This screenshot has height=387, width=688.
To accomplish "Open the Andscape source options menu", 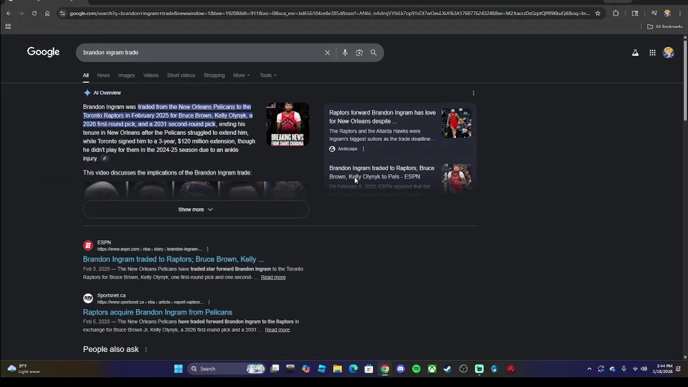I will pyautogui.click(x=363, y=149).
